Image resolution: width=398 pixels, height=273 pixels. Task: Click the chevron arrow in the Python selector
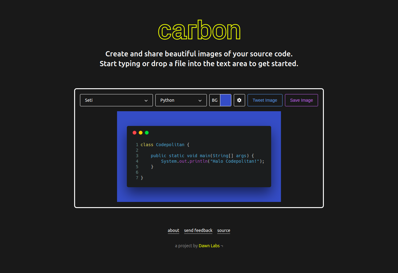[x=200, y=100]
